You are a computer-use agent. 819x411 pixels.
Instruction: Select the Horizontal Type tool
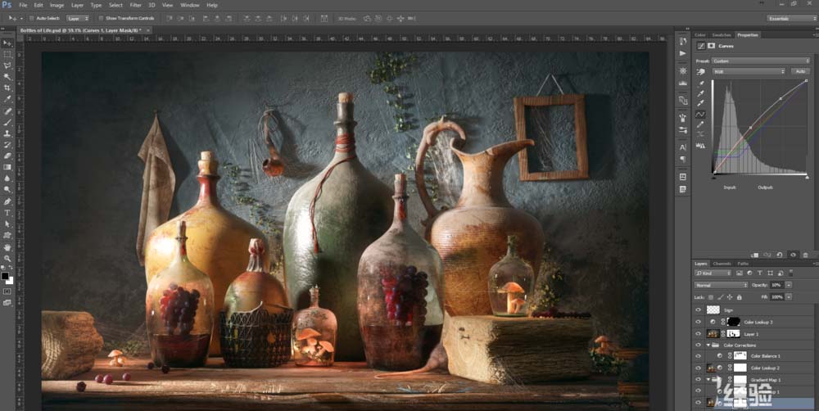click(x=7, y=213)
